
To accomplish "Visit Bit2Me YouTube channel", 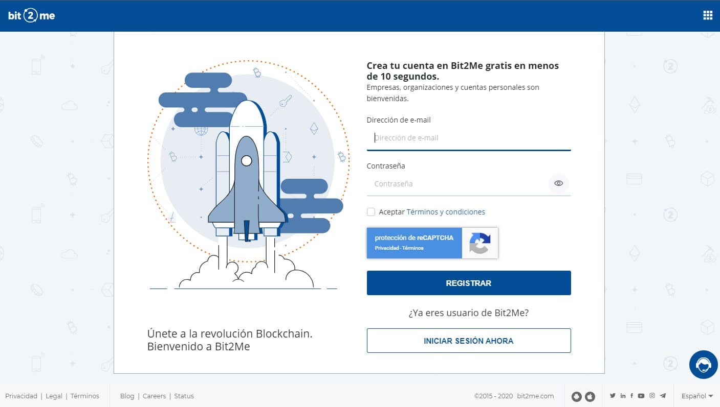I will [641, 396].
